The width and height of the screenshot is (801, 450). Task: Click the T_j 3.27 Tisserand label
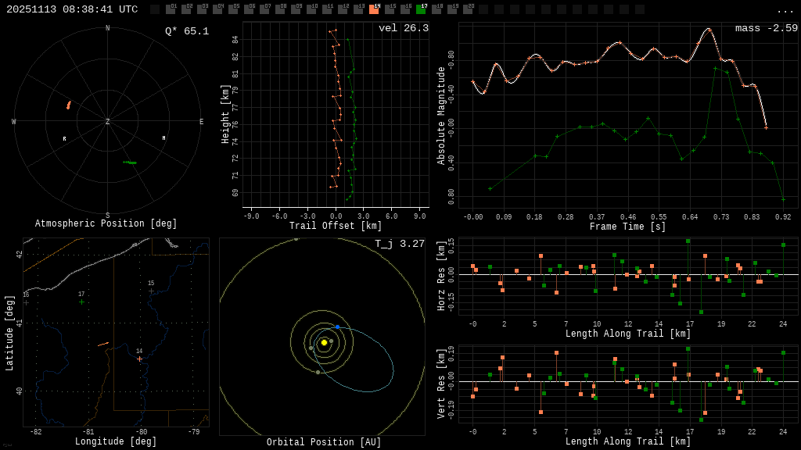pos(399,244)
